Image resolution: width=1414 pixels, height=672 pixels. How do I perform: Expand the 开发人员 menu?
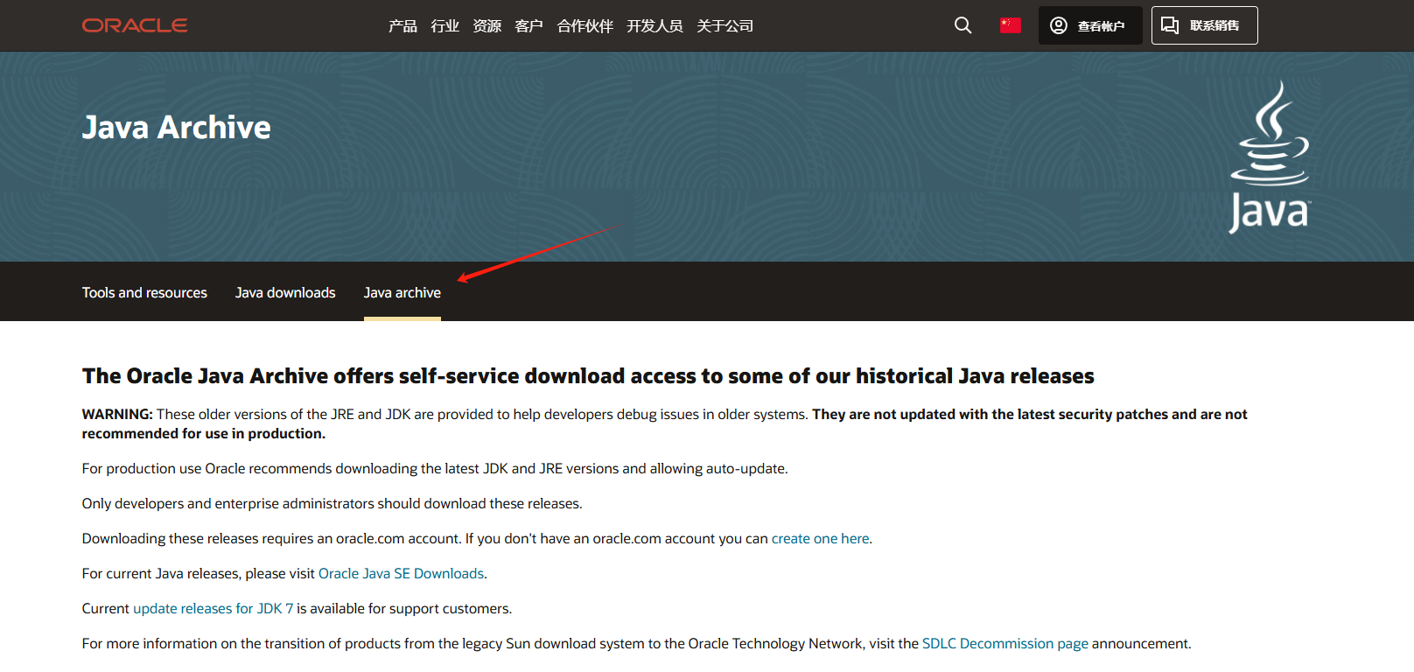pyautogui.click(x=654, y=26)
